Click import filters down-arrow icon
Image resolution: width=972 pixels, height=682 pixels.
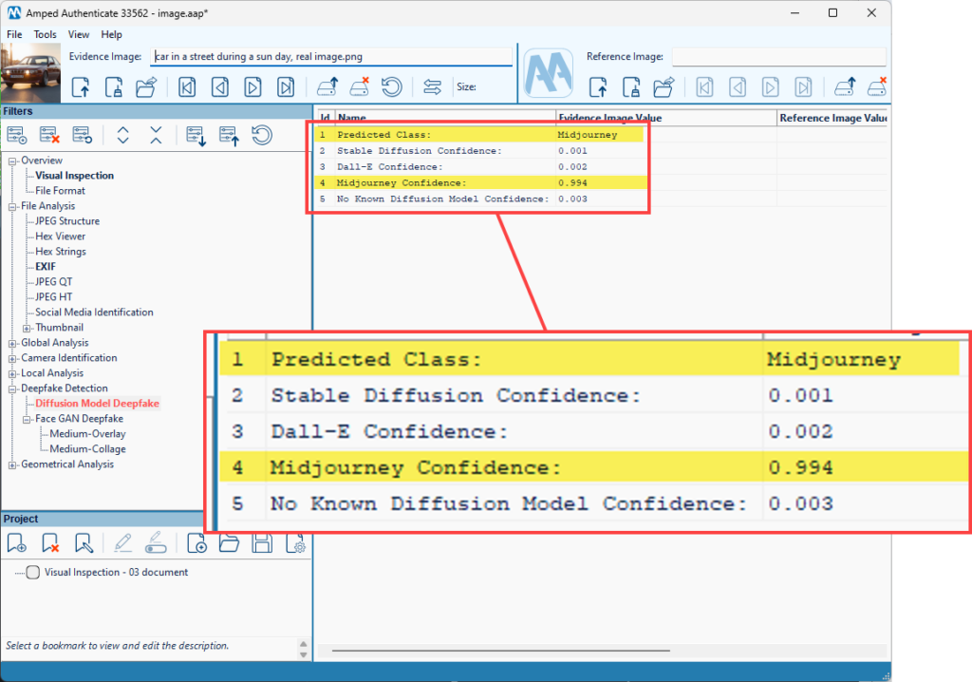coord(196,135)
